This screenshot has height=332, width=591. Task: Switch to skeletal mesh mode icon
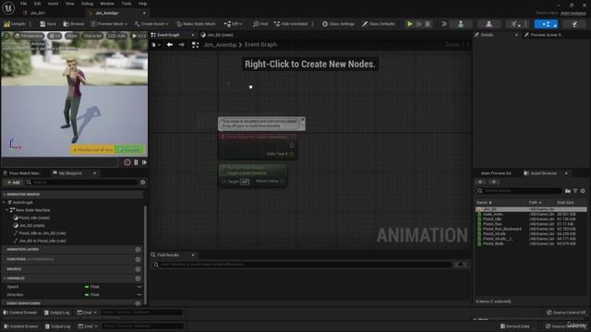pyautogui.click(x=488, y=24)
